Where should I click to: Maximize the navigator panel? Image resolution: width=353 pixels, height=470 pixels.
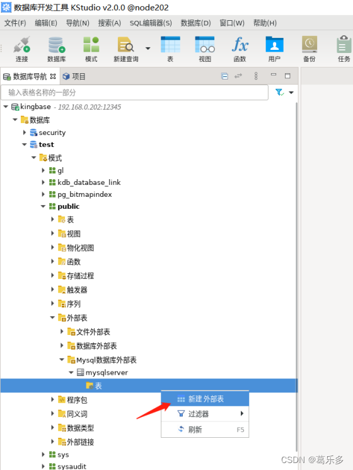pyautogui.click(x=287, y=76)
